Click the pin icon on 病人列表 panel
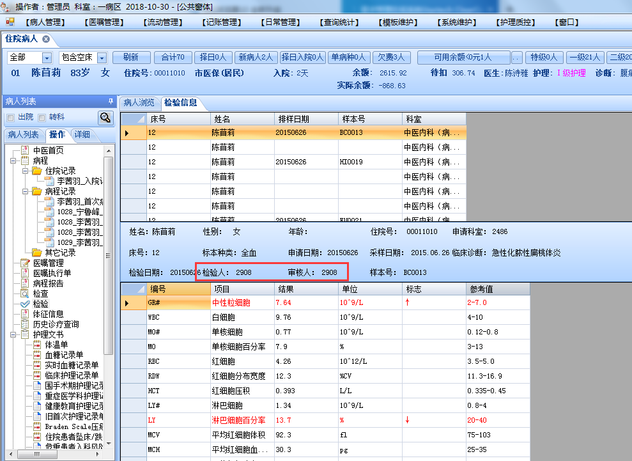This screenshot has width=632, height=461. click(111, 101)
